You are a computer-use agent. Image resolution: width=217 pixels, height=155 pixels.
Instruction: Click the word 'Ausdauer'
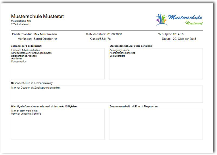coord(17,59)
